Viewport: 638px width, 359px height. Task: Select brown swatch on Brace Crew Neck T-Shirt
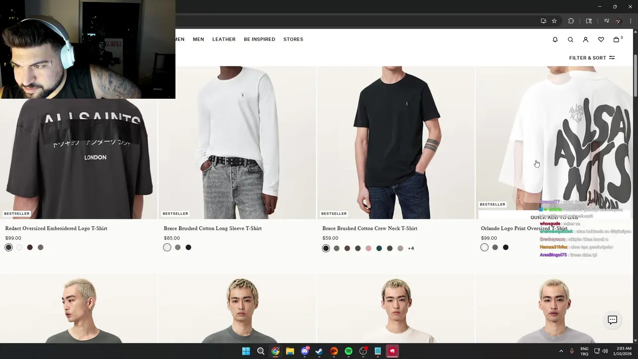[347, 248]
